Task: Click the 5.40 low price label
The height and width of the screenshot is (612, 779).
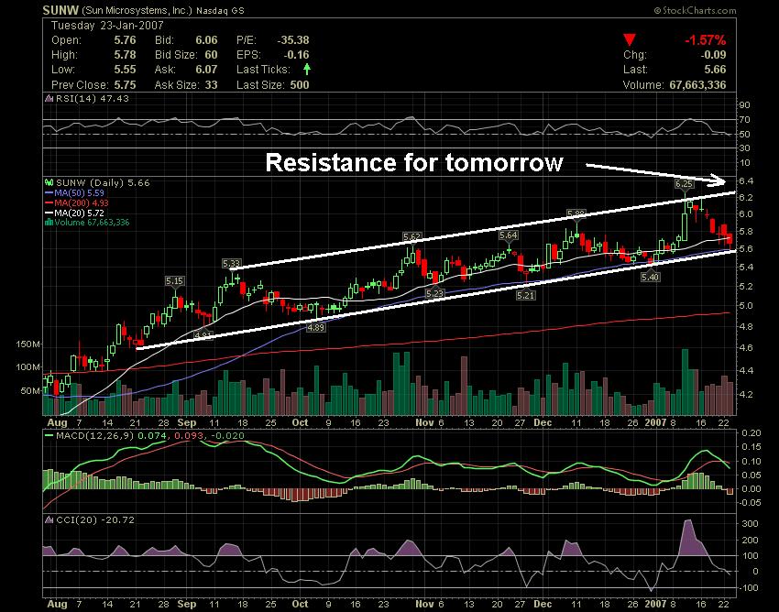Action: pyautogui.click(x=650, y=278)
